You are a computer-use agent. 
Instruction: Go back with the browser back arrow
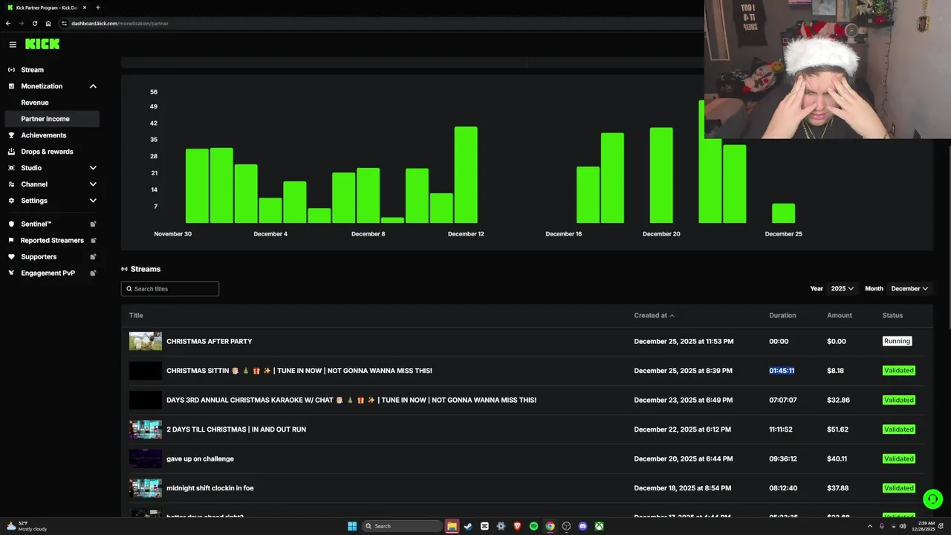[x=7, y=23]
